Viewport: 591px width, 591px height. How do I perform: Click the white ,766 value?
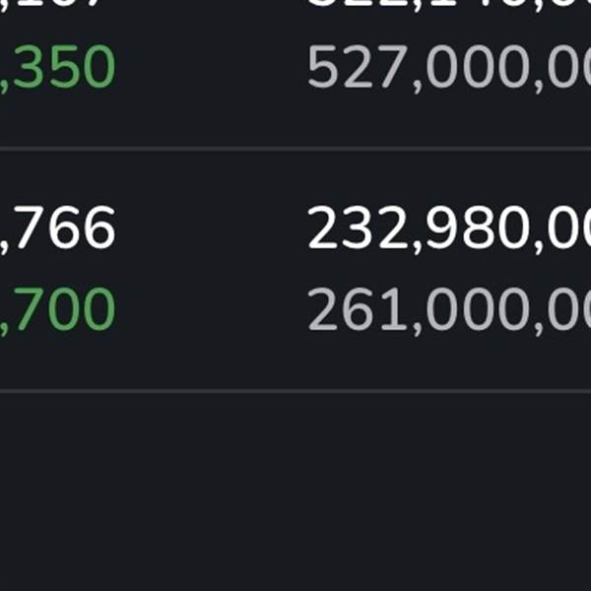point(59,230)
